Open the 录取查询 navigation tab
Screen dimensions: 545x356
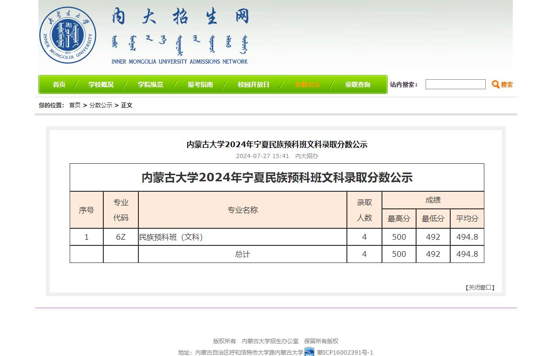point(357,84)
